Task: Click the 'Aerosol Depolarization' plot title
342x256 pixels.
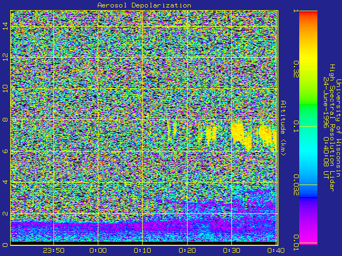Action: [144, 5]
